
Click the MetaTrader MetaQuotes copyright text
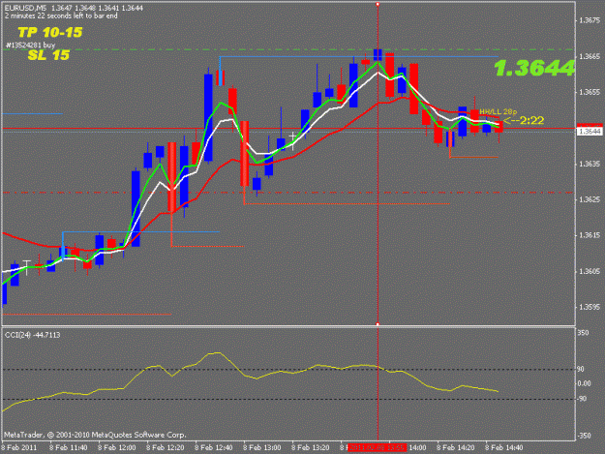pos(95,435)
